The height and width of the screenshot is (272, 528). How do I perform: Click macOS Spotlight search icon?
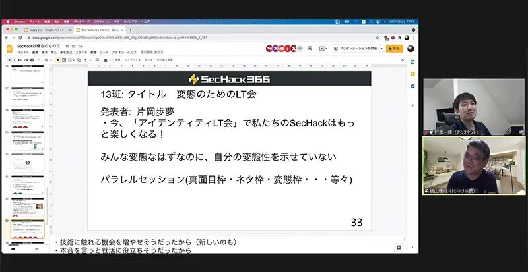click(x=371, y=22)
